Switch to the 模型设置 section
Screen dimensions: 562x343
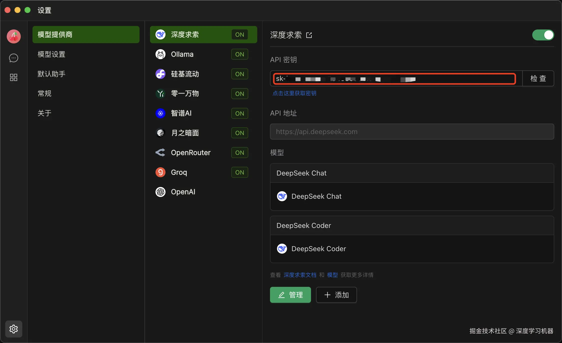(51, 54)
